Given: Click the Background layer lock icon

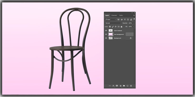Looking at the screenshot, I should 131,38.
